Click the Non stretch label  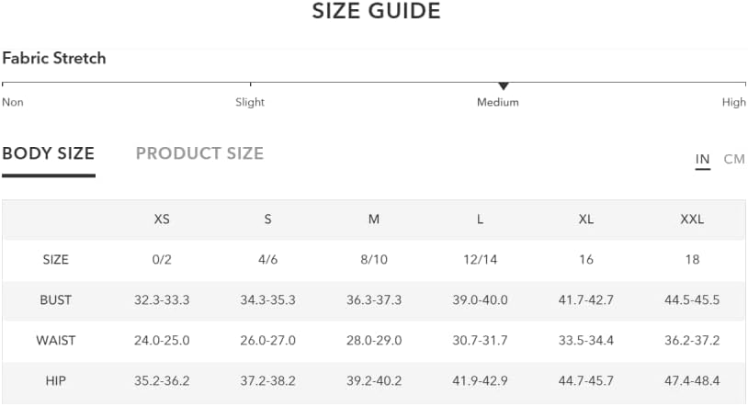point(13,102)
